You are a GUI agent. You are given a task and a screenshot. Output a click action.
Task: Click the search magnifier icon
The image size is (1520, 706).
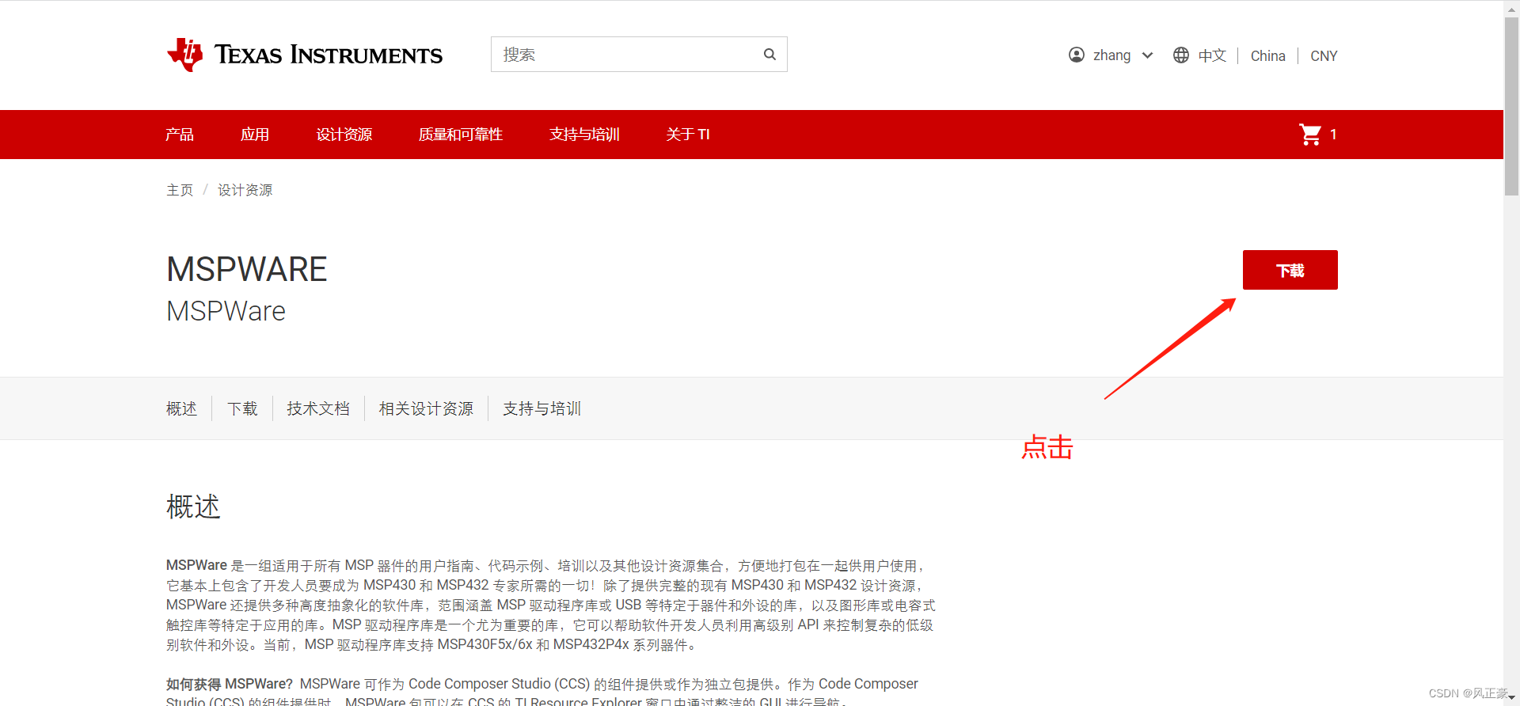[x=769, y=55]
